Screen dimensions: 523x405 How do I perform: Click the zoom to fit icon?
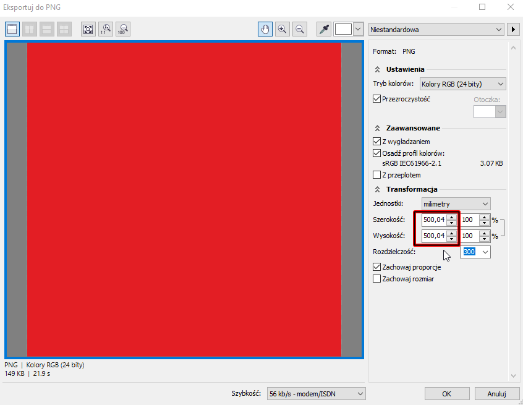tap(88, 29)
